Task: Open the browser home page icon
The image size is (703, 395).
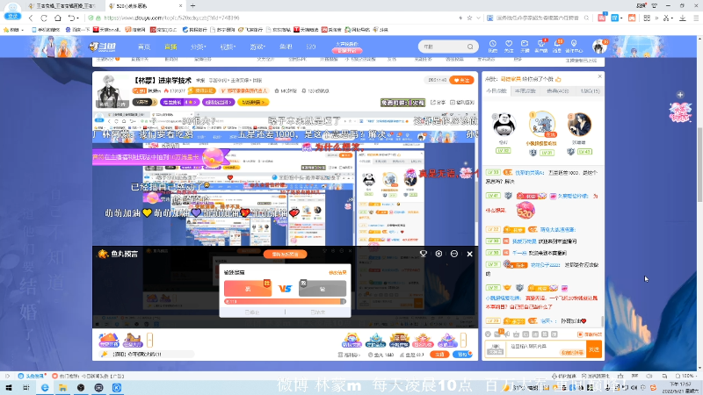Action: (x=58, y=18)
